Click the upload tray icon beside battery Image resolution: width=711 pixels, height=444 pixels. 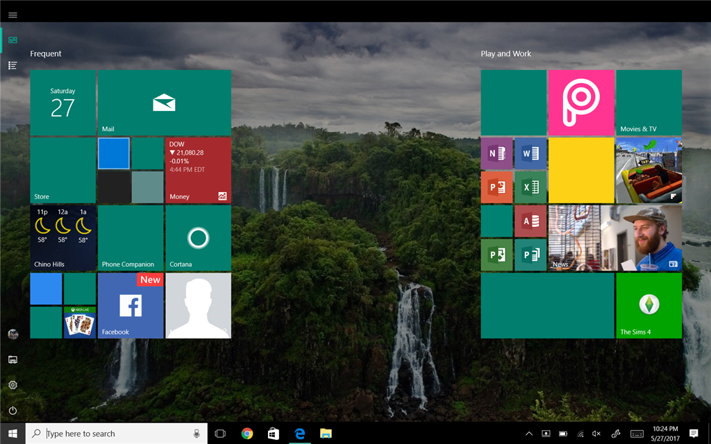click(546, 434)
